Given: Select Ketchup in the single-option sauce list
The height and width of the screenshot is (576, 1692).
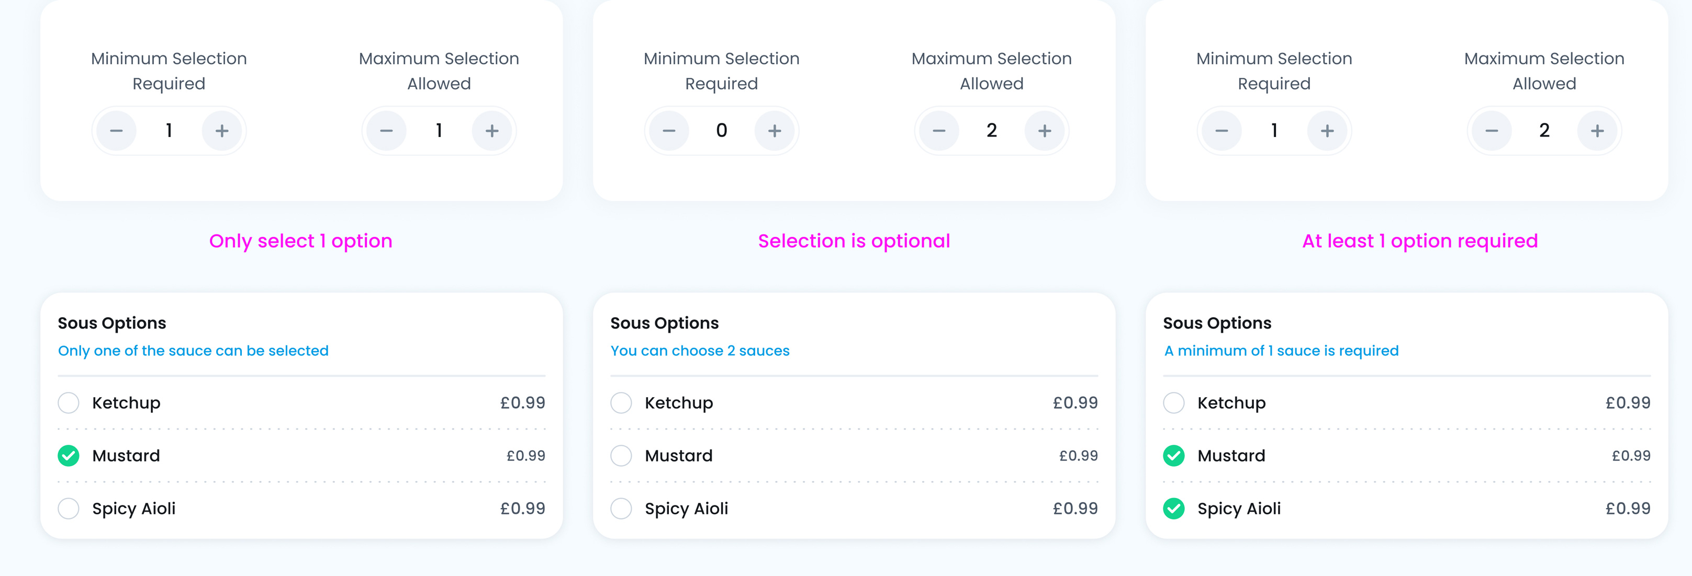Looking at the screenshot, I should pyautogui.click(x=69, y=403).
